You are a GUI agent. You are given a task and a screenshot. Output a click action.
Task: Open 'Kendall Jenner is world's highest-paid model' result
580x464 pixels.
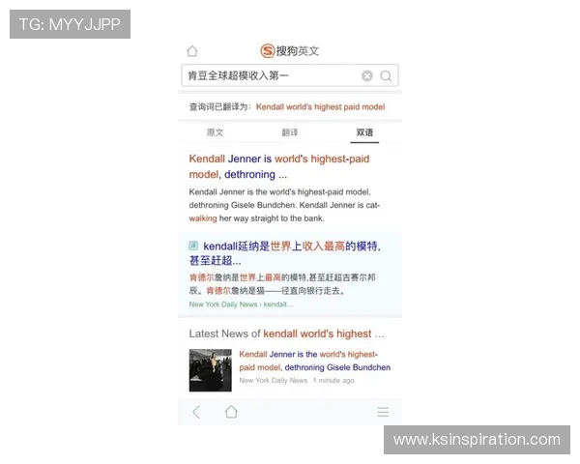(279, 166)
